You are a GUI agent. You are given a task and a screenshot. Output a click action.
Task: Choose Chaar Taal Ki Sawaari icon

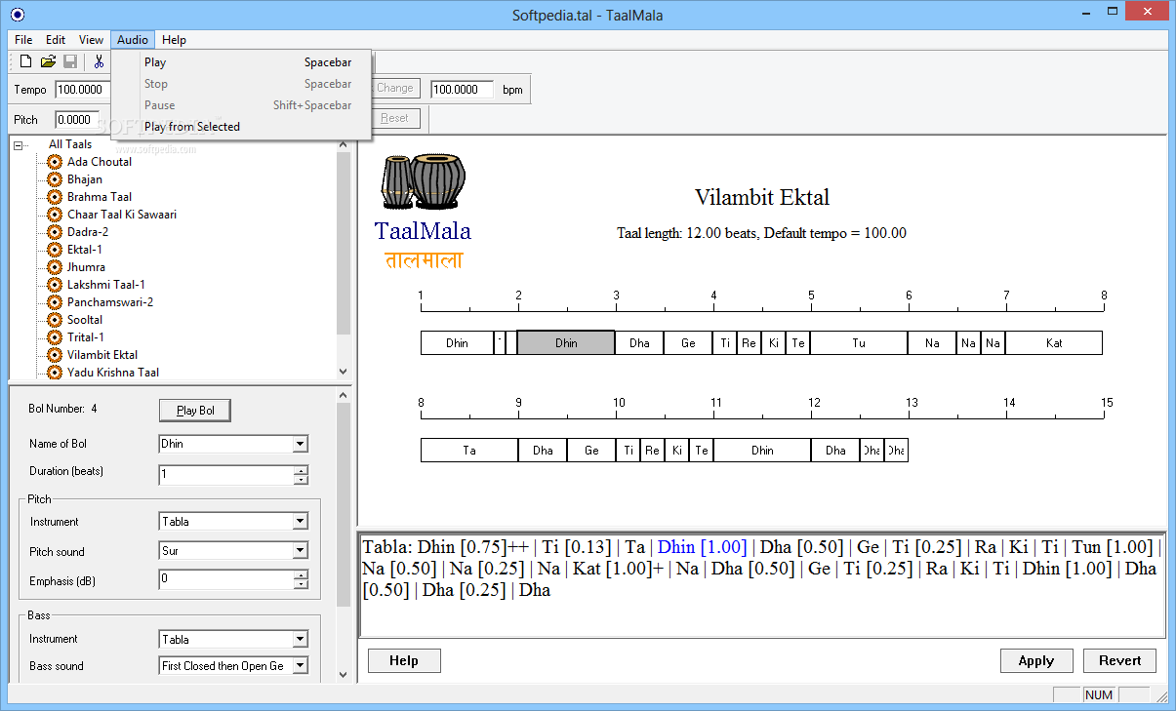click(55, 215)
